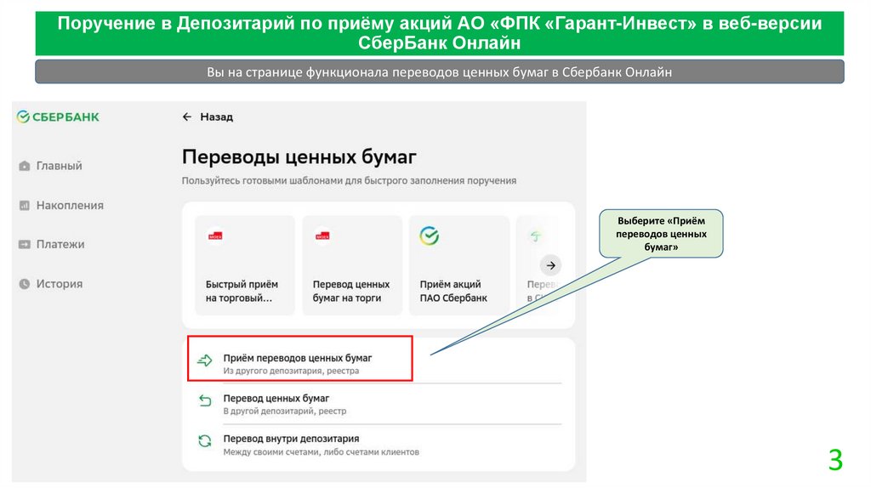Click the return arrow icon for Перевод ценных бумаг
This screenshot has height=488, width=871.
coord(205,400)
